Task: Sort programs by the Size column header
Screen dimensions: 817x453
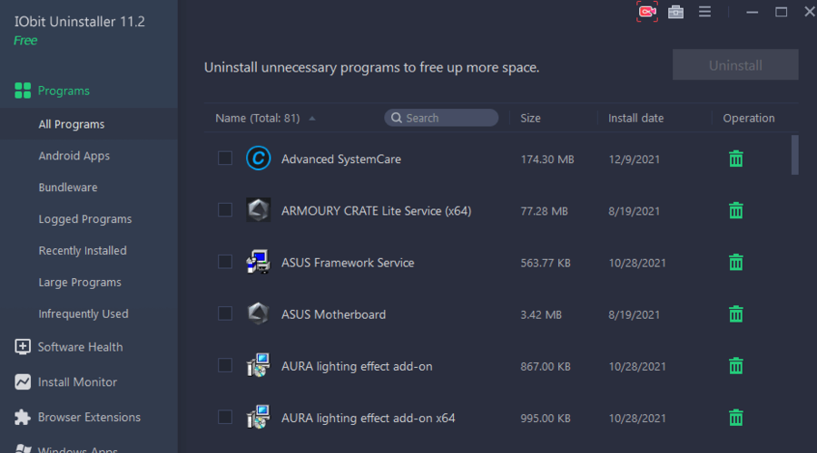Action: coord(530,118)
